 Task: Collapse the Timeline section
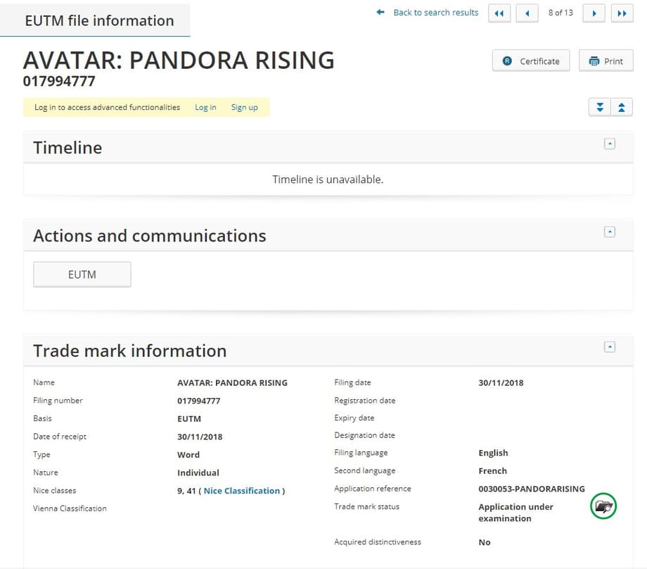(x=610, y=144)
